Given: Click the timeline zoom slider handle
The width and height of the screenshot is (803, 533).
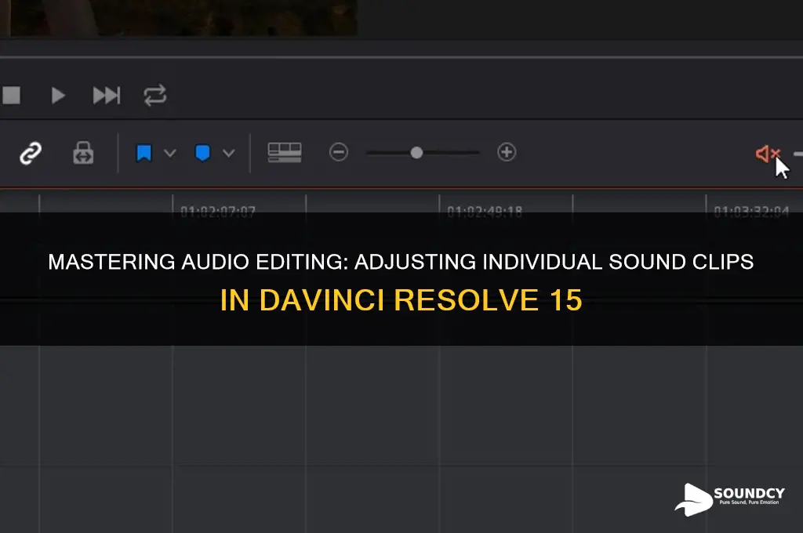Looking at the screenshot, I should pyautogui.click(x=417, y=153).
